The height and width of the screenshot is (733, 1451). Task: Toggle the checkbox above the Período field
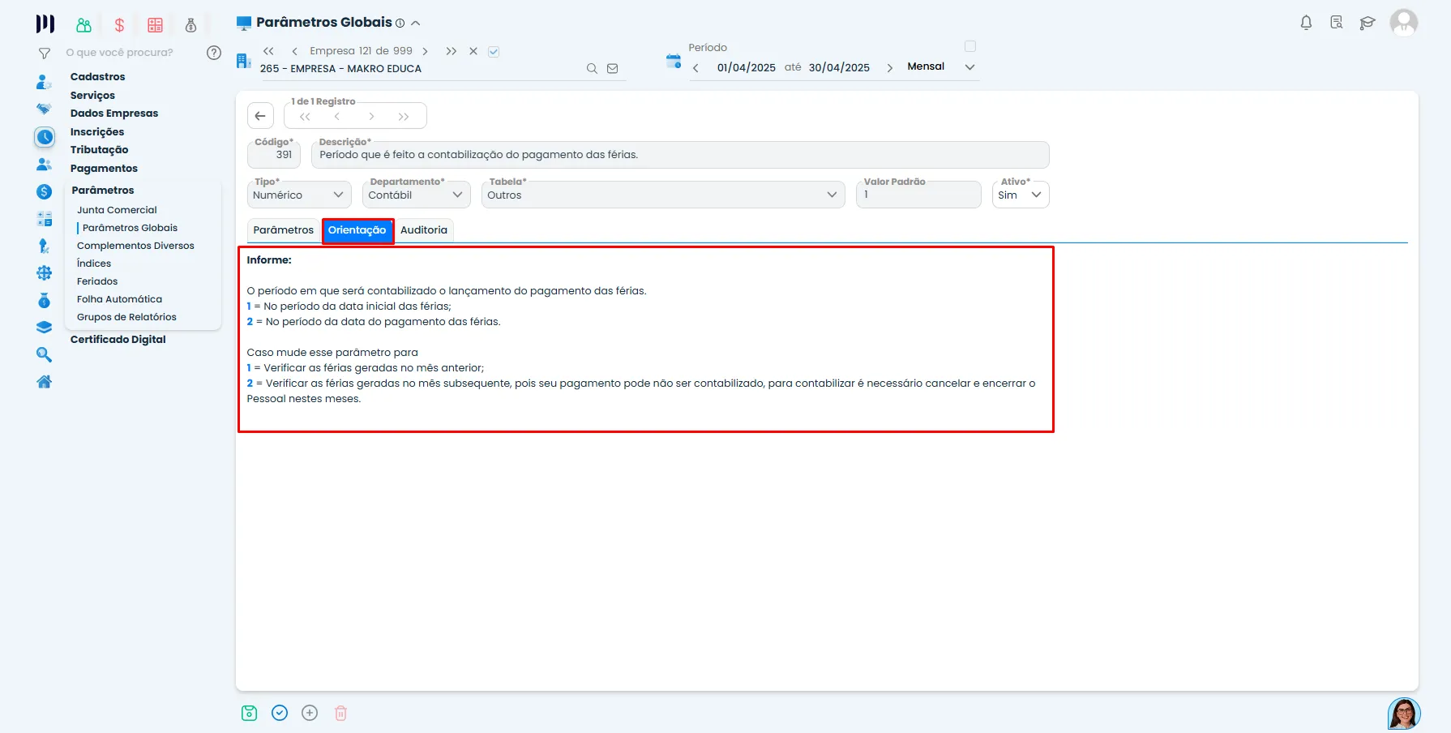pos(970,46)
